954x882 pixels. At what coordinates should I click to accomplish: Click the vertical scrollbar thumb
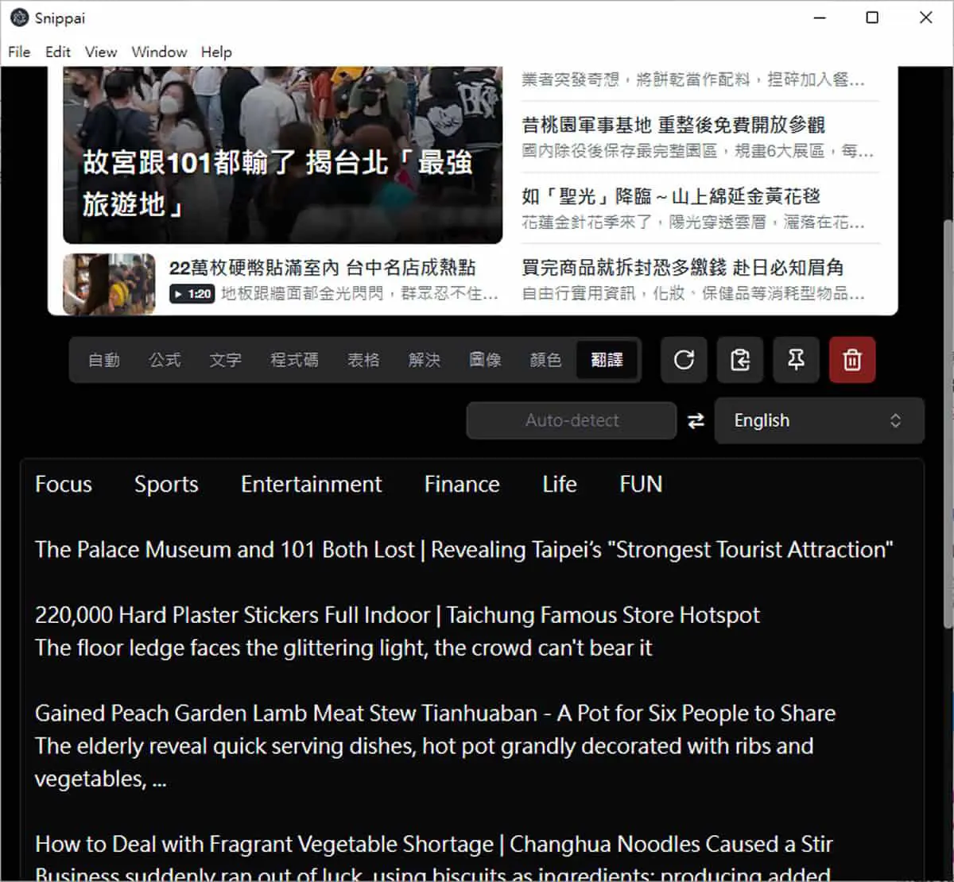(x=948, y=425)
